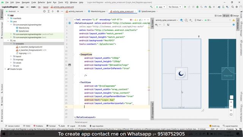Switch editor to Code view mode
The height and width of the screenshot is (137, 243).
pos(218,16)
